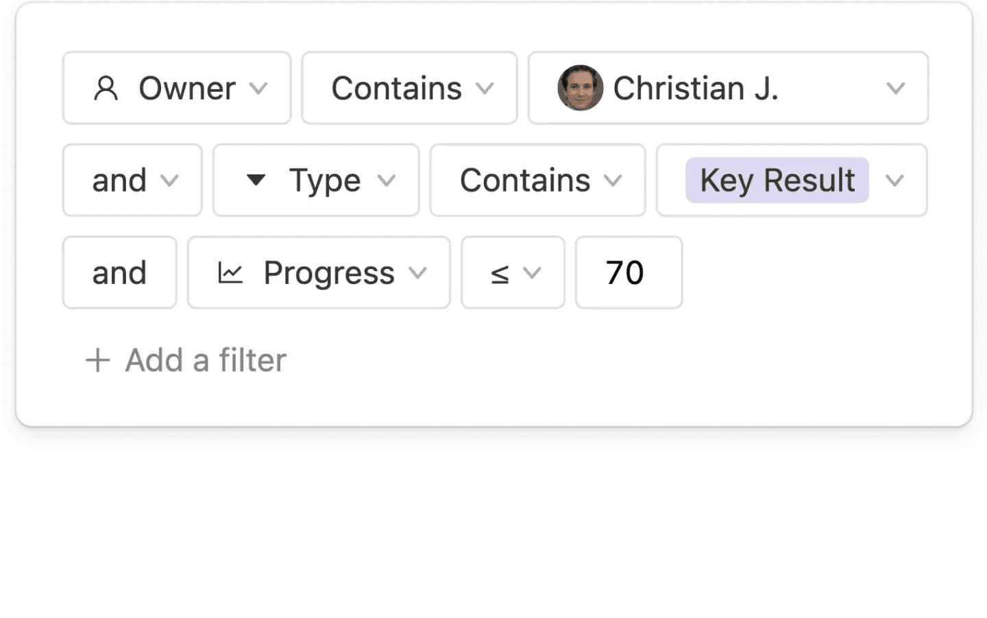
Task: Open the Key Result value dropdown
Action: pos(896,181)
